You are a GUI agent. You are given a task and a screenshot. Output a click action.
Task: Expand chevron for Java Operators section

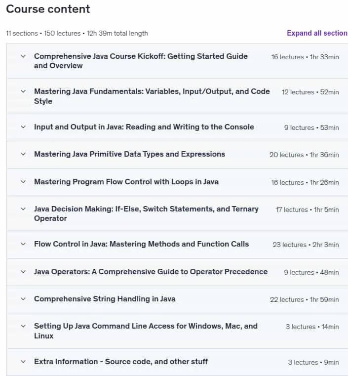pyautogui.click(x=23, y=272)
